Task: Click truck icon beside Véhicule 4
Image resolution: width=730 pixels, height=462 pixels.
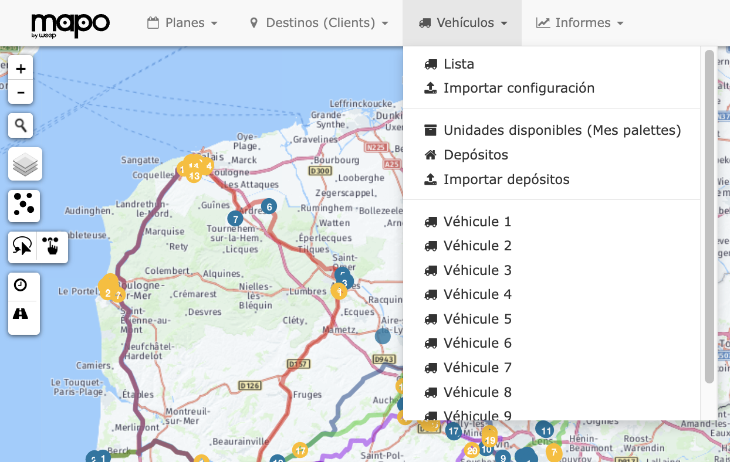Action: pos(431,294)
